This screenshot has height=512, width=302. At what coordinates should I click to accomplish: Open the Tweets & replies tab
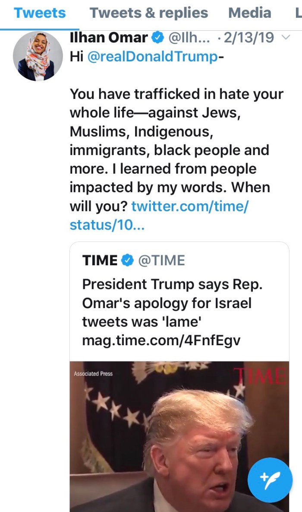[148, 13]
